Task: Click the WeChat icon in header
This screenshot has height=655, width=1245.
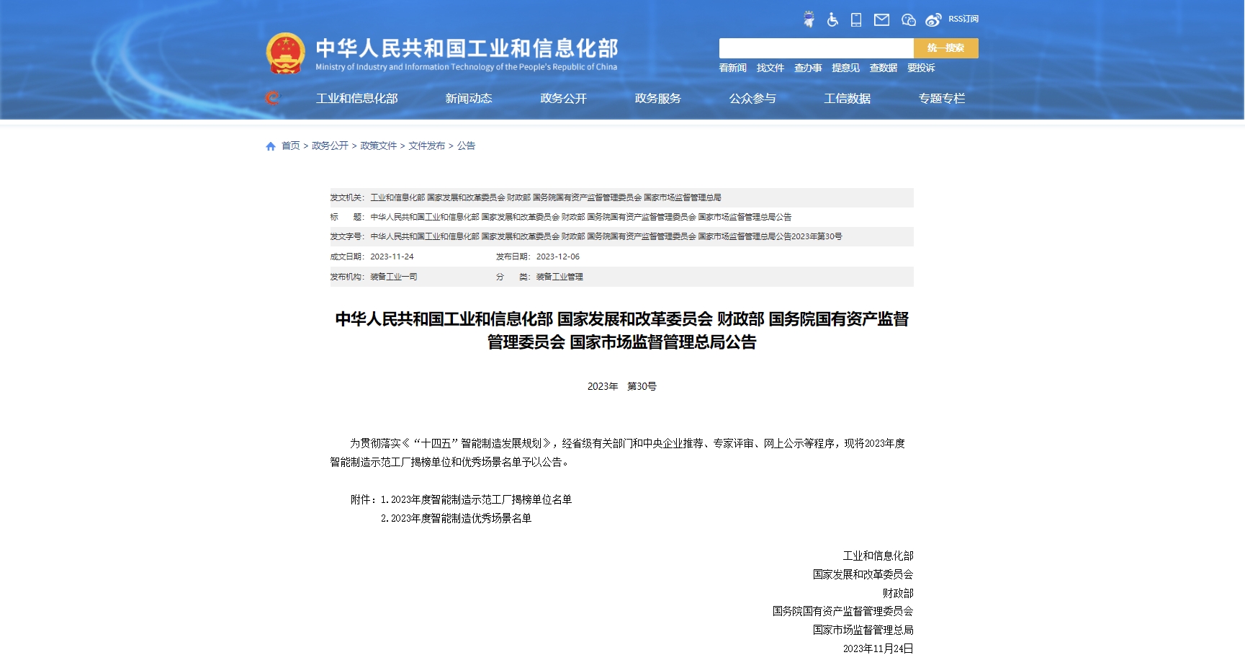Action: click(x=908, y=19)
